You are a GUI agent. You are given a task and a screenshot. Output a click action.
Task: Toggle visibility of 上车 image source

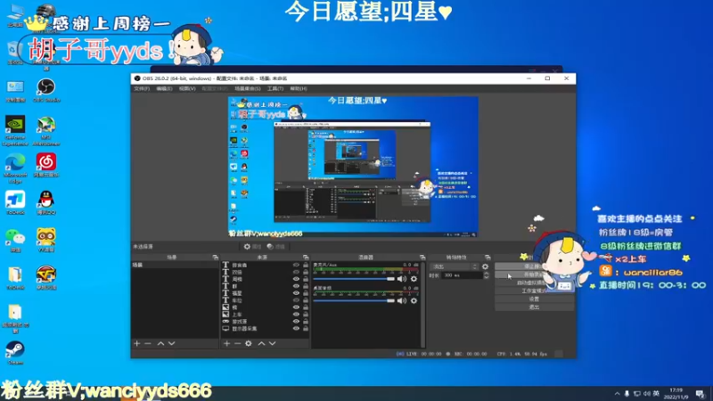click(296, 315)
